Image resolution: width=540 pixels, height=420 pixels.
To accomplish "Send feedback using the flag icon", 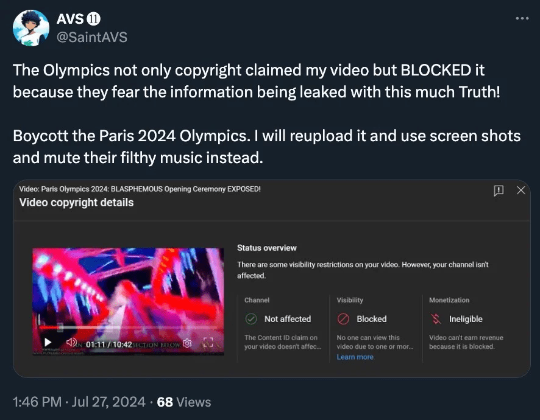I will click(x=499, y=191).
